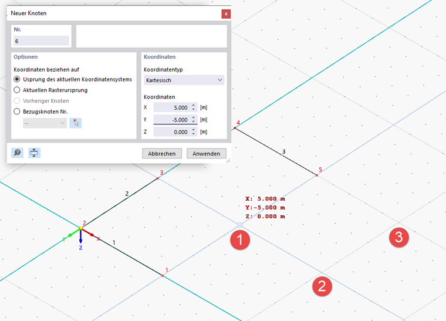Click node 1 in the model view
446x321 pixels.
pyautogui.click(x=163, y=275)
